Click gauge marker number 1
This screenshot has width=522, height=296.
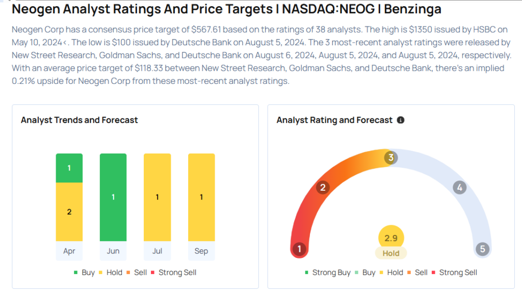point(299,249)
